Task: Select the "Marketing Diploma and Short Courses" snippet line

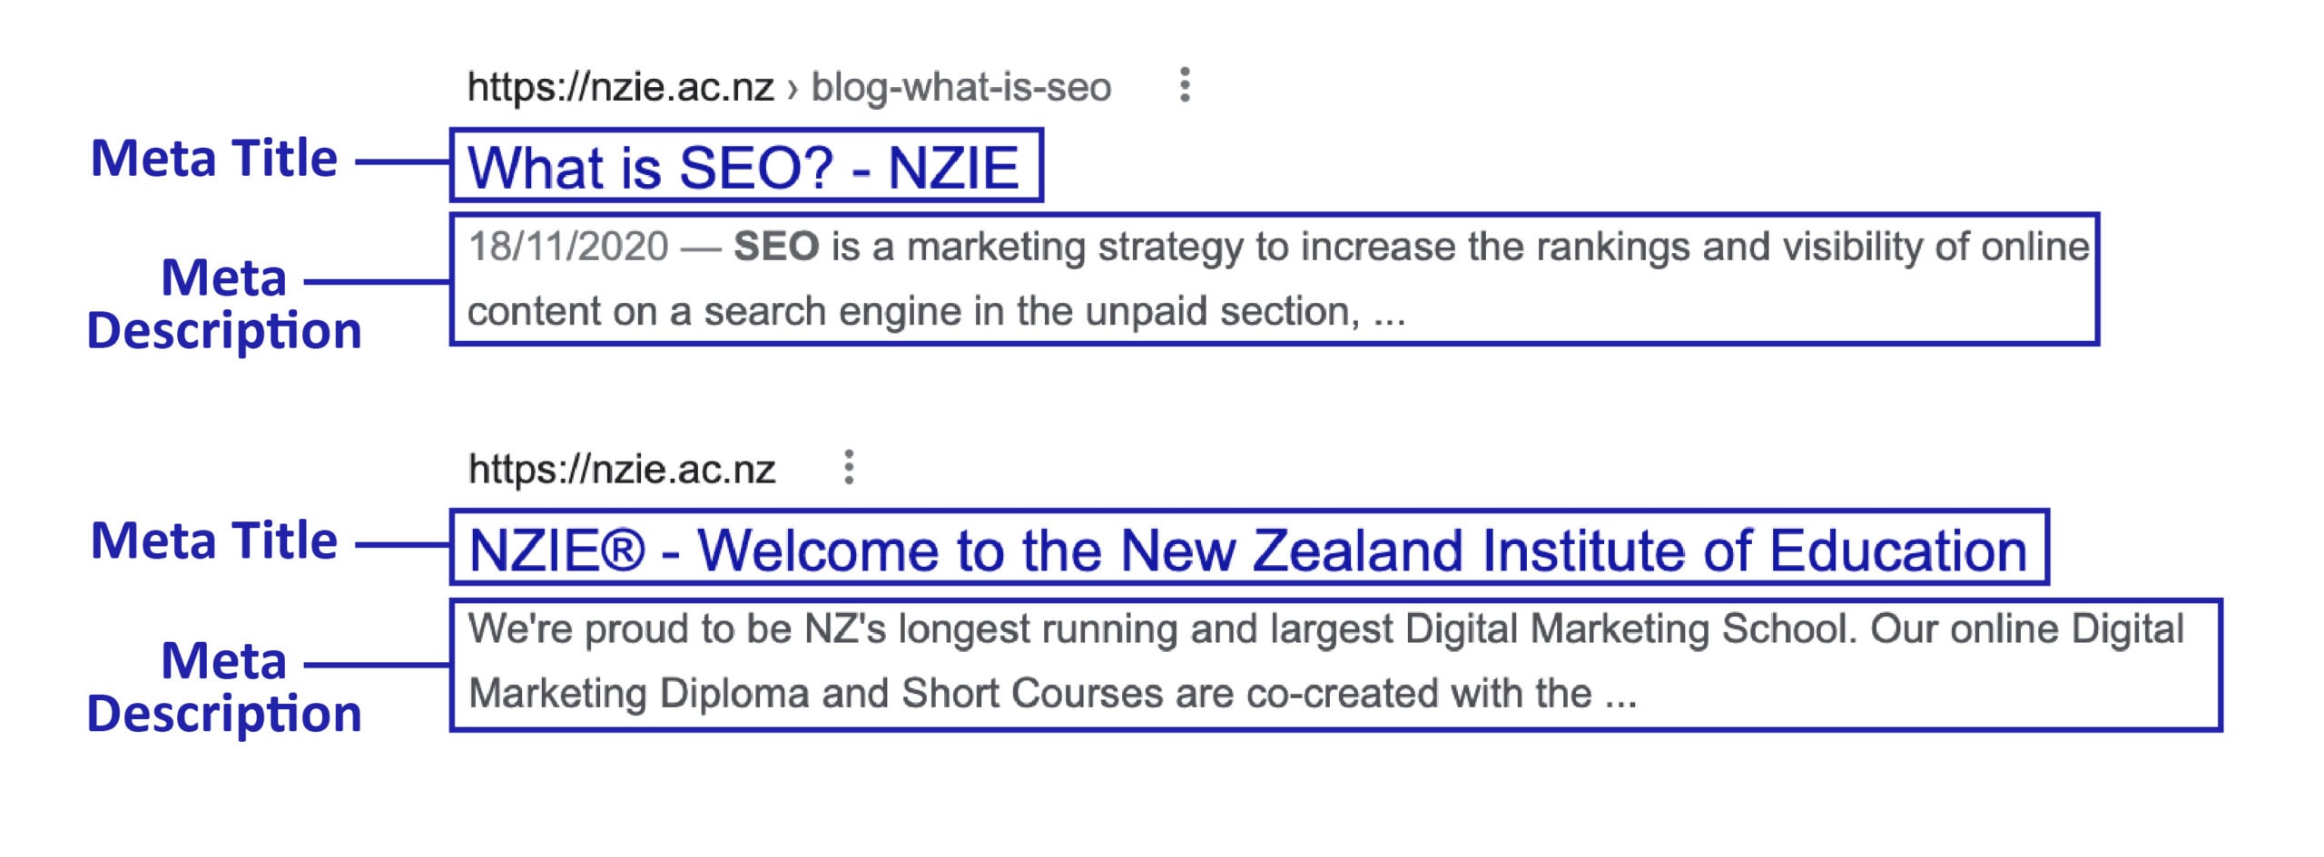Action: pyautogui.click(x=1052, y=694)
